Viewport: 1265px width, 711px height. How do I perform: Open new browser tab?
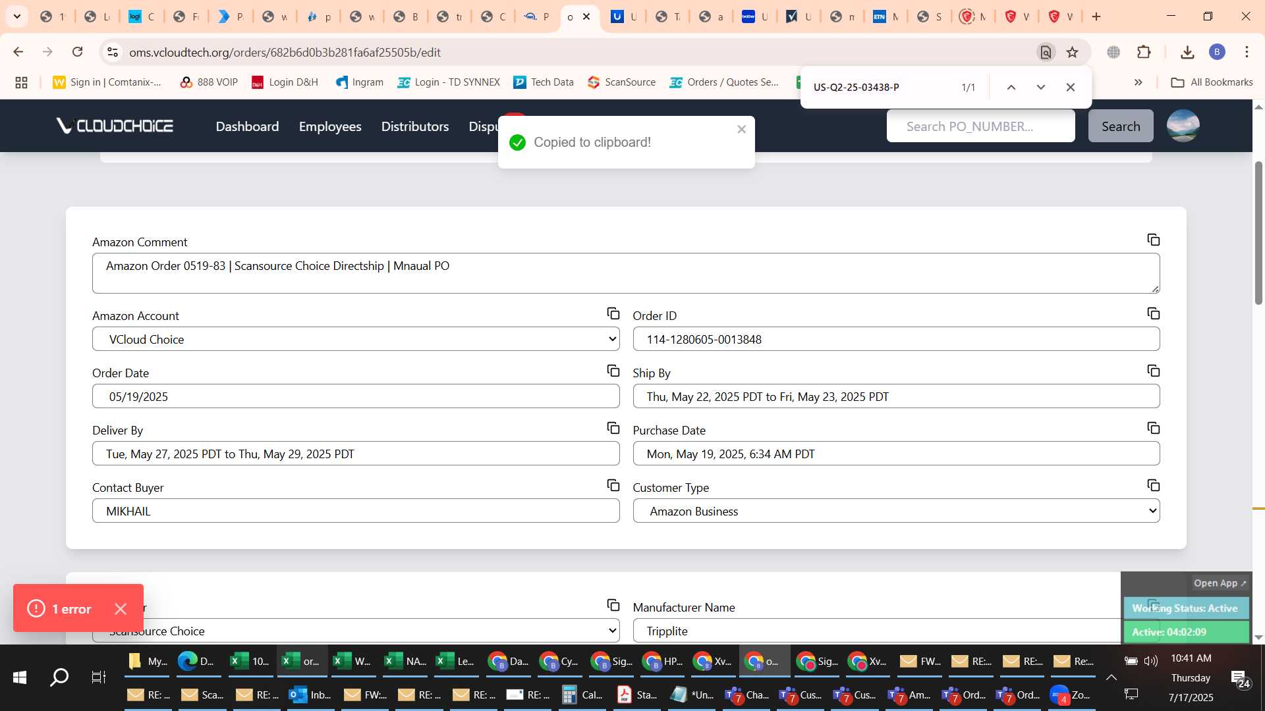coord(1096,16)
